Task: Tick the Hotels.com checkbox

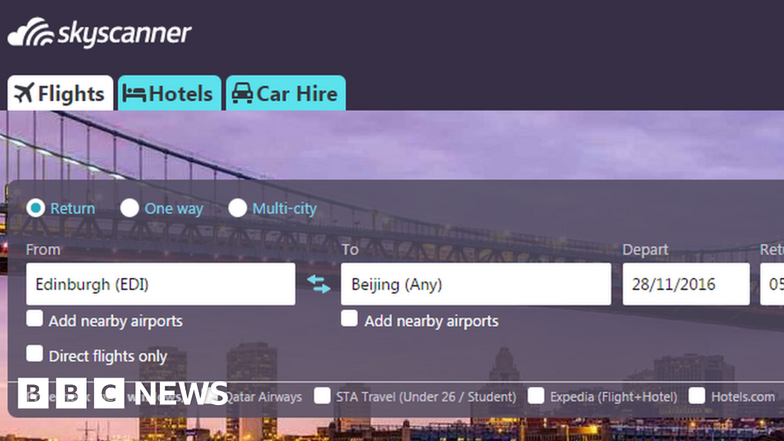Action: tap(697, 396)
